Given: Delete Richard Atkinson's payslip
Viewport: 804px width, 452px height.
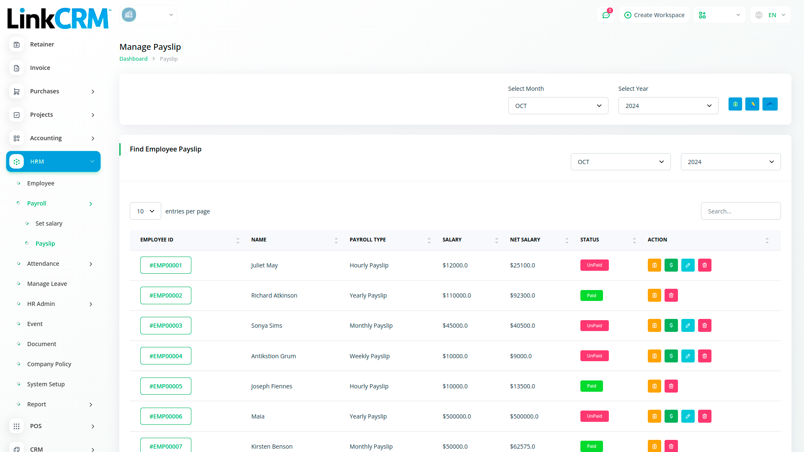Looking at the screenshot, I should point(671,295).
